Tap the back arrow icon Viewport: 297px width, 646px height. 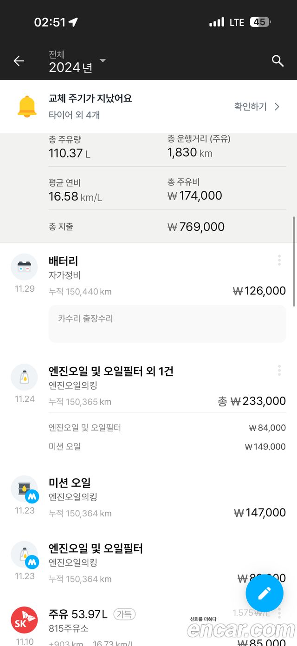pyautogui.click(x=19, y=61)
